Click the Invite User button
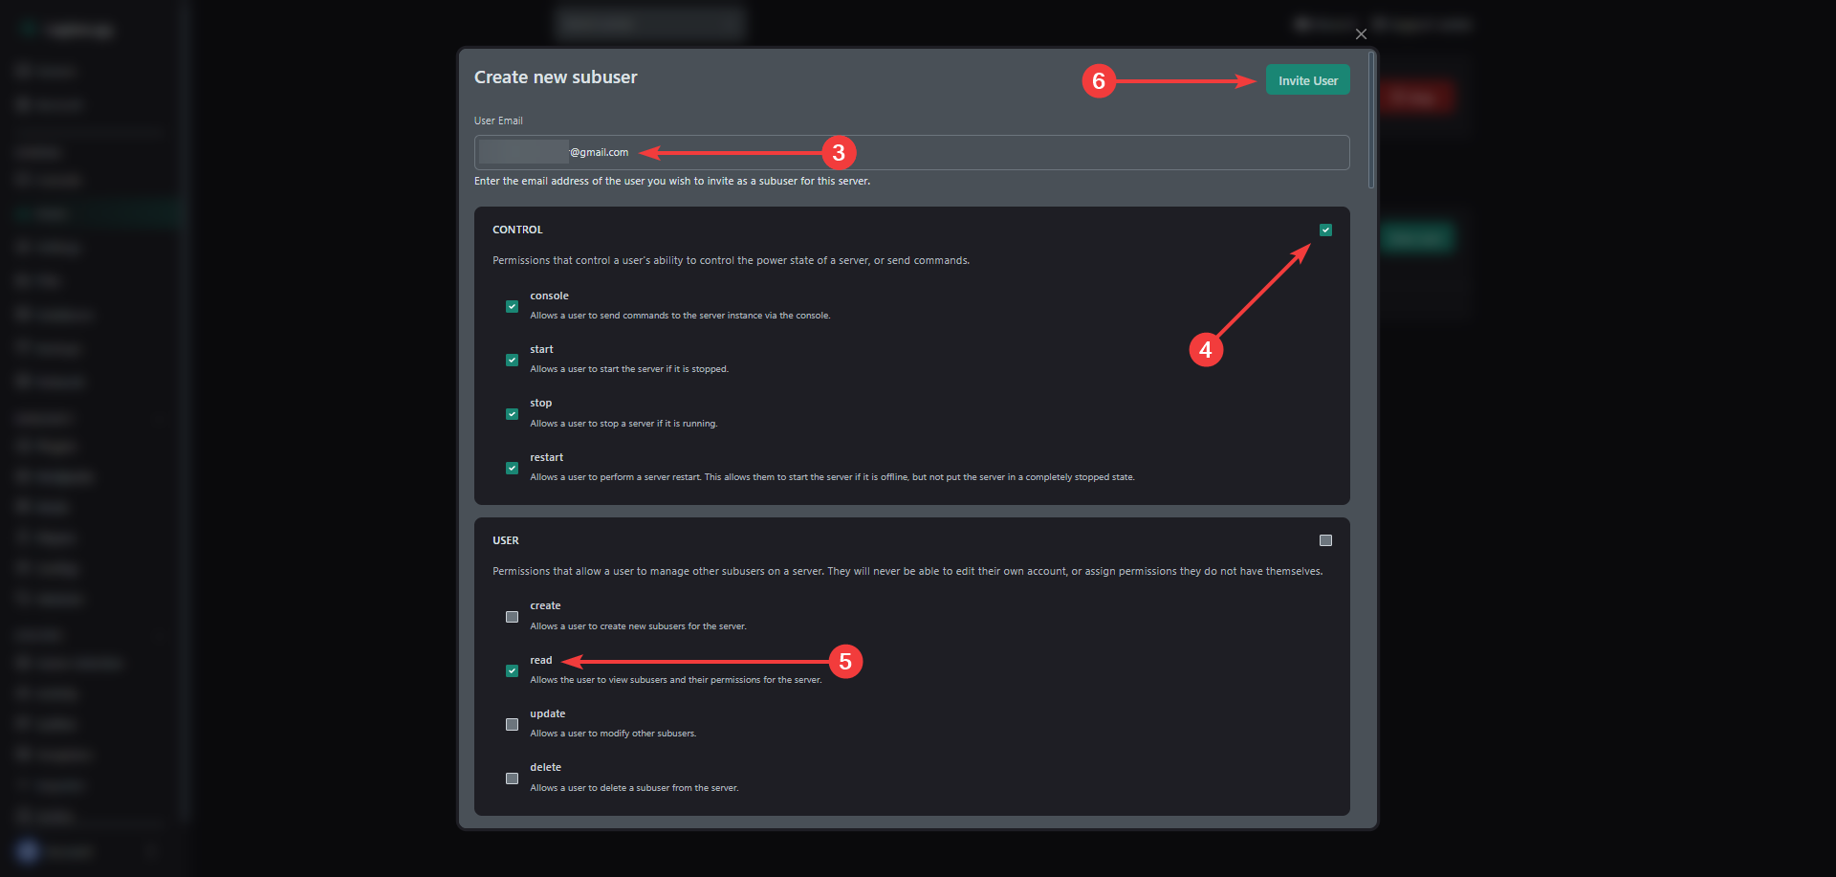This screenshot has height=877, width=1836. tap(1307, 79)
